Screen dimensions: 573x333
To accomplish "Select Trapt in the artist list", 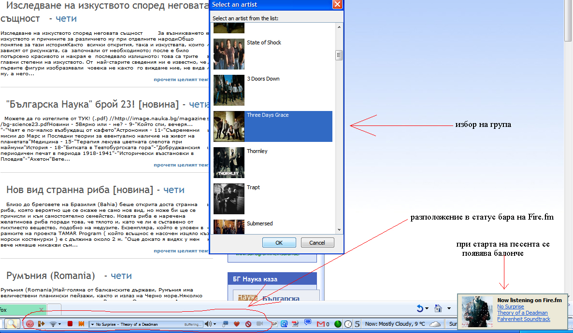I will click(x=272, y=199).
